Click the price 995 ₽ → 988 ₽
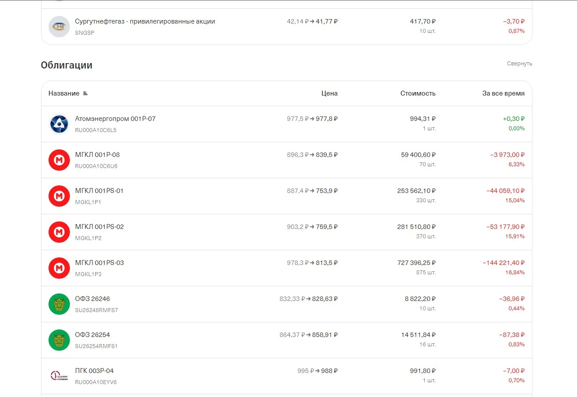This screenshot has height=397, width=577. pos(318,371)
